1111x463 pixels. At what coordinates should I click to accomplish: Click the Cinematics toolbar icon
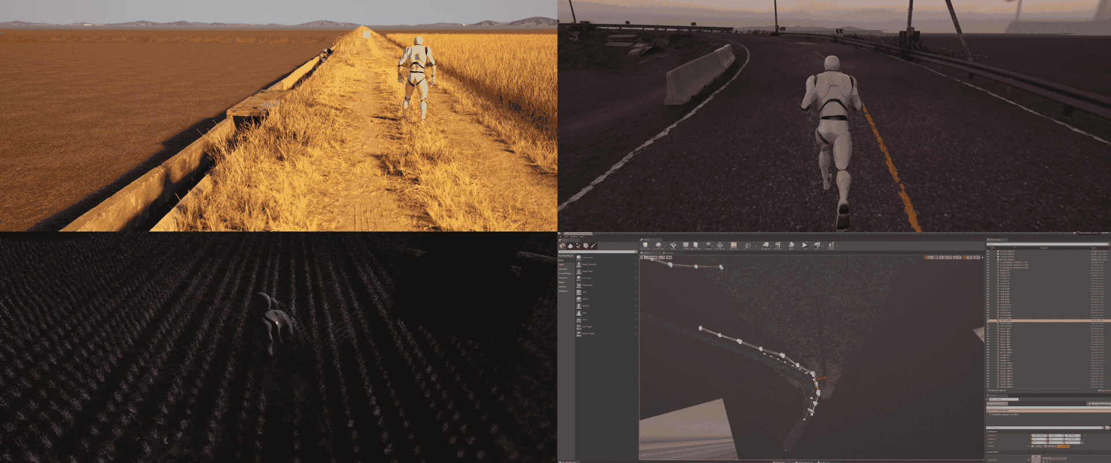point(778,245)
